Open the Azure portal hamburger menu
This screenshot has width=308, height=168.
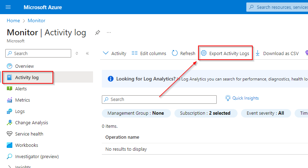pos(8,7)
